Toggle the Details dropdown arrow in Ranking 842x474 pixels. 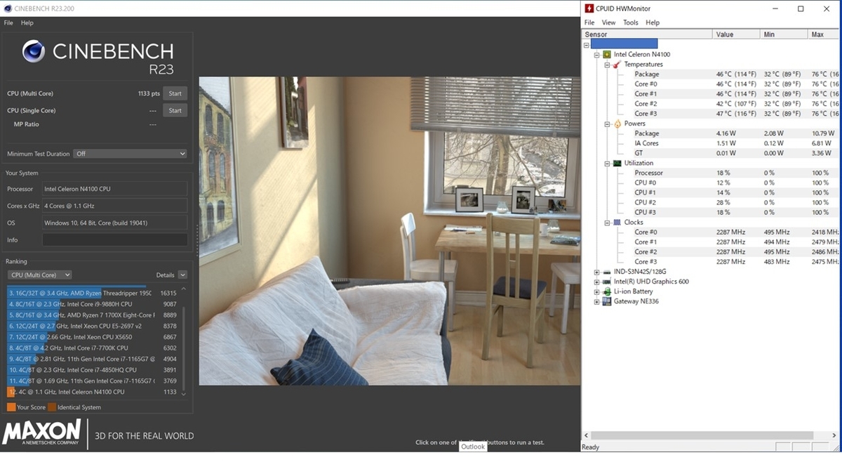[x=182, y=275]
